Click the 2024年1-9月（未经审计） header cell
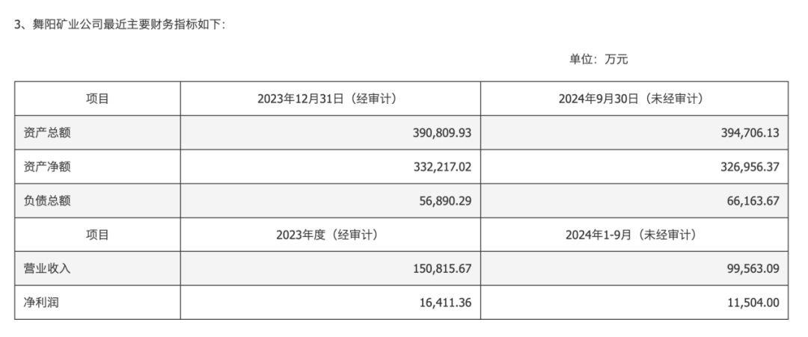 (x=634, y=235)
